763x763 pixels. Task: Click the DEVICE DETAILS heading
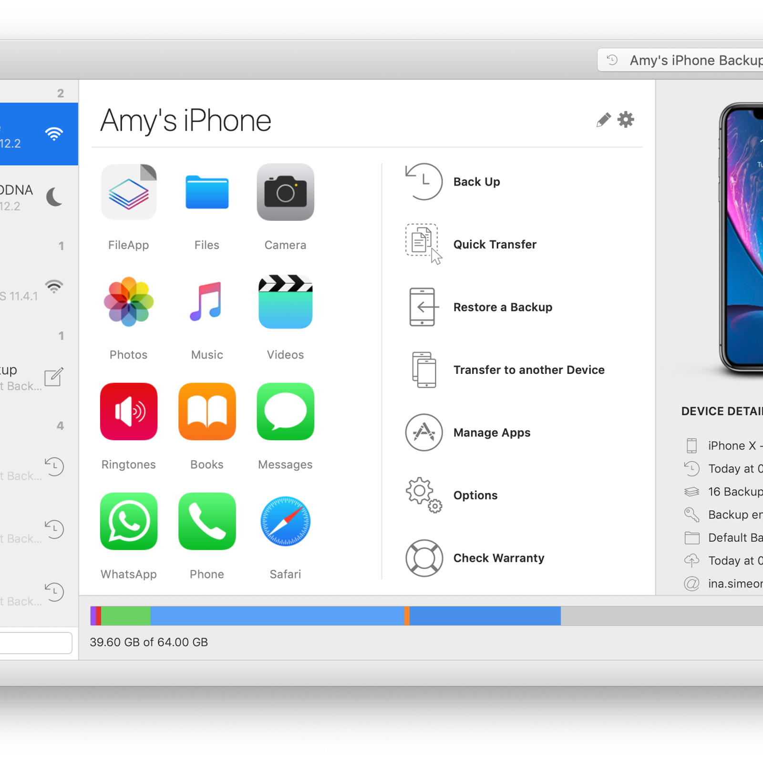pyautogui.click(x=722, y=411)
